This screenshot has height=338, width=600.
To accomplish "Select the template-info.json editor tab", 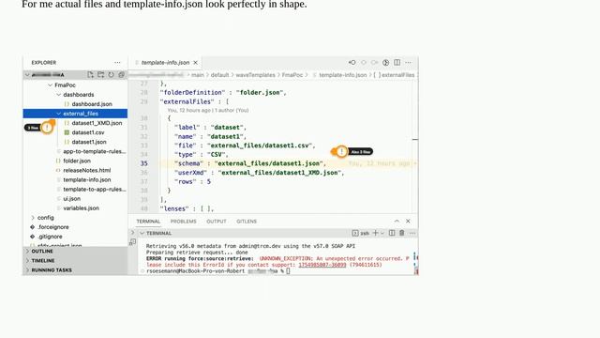I will pos(165,63).
